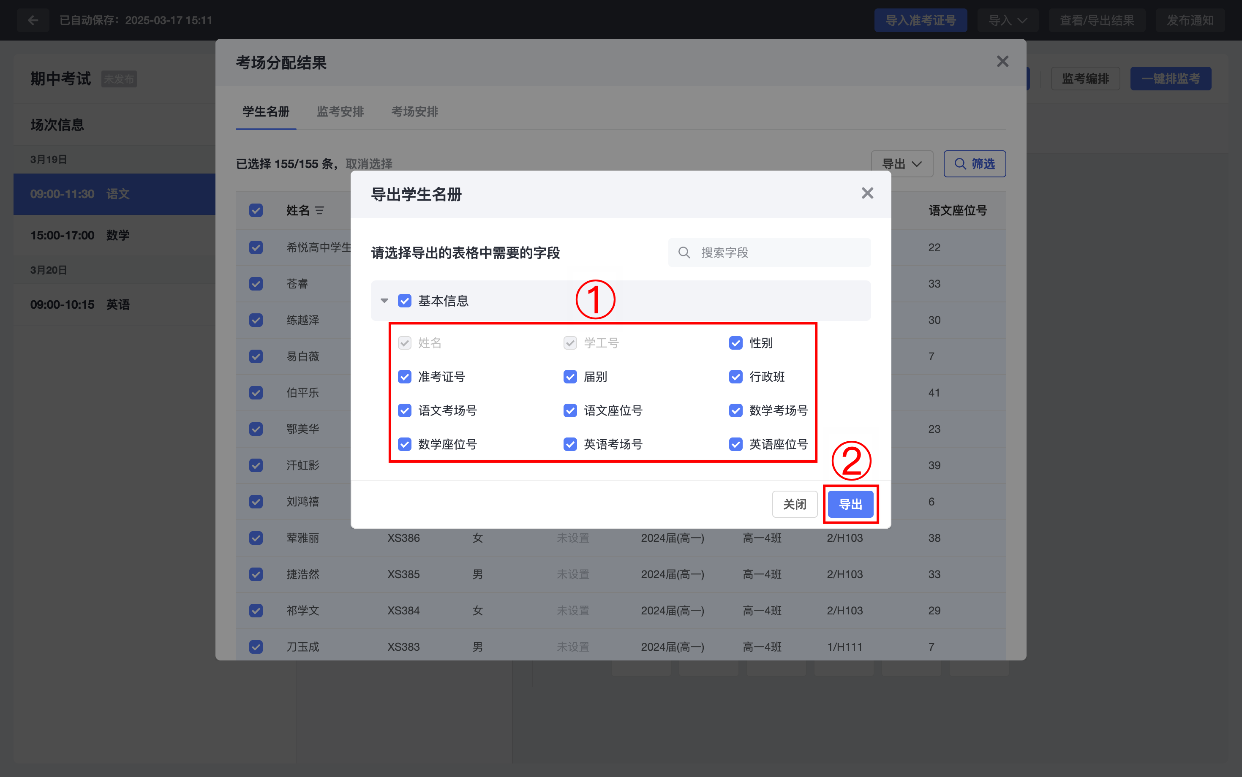1242x777 pixels.
Task: Switch to the 考场安排 tab
Action: (414, 111)
